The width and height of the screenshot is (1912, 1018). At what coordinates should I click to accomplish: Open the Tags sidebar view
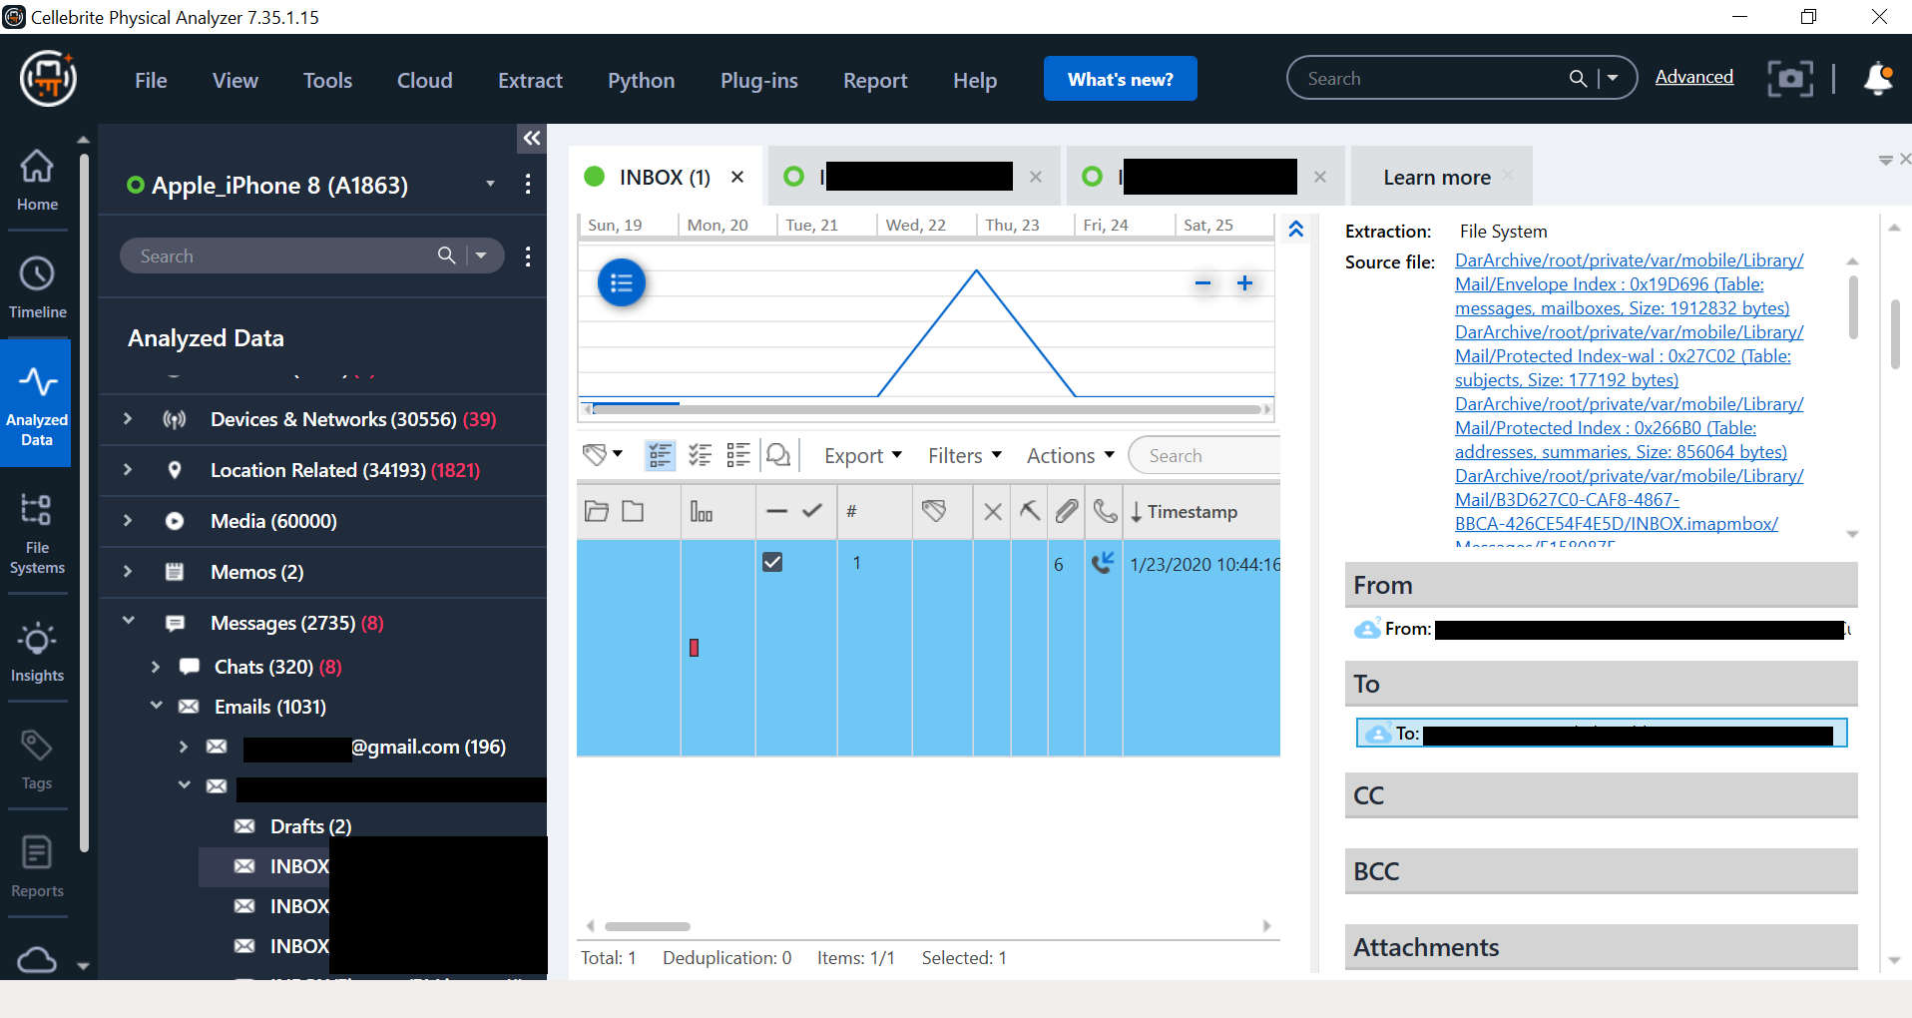point(37,760)
